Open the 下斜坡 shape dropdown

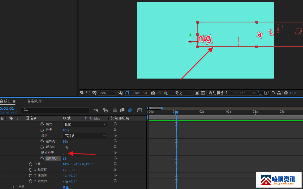[85, 136]
